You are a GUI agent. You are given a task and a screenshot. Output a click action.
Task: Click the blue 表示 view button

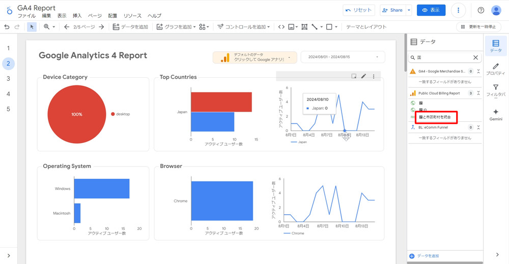(431, 10)
